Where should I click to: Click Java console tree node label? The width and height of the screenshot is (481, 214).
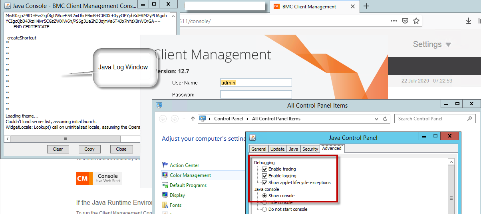point(266,189)
